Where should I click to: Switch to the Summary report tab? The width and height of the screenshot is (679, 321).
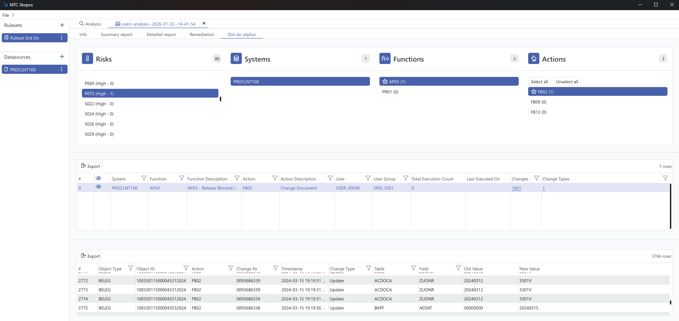[x=116, y=34]
